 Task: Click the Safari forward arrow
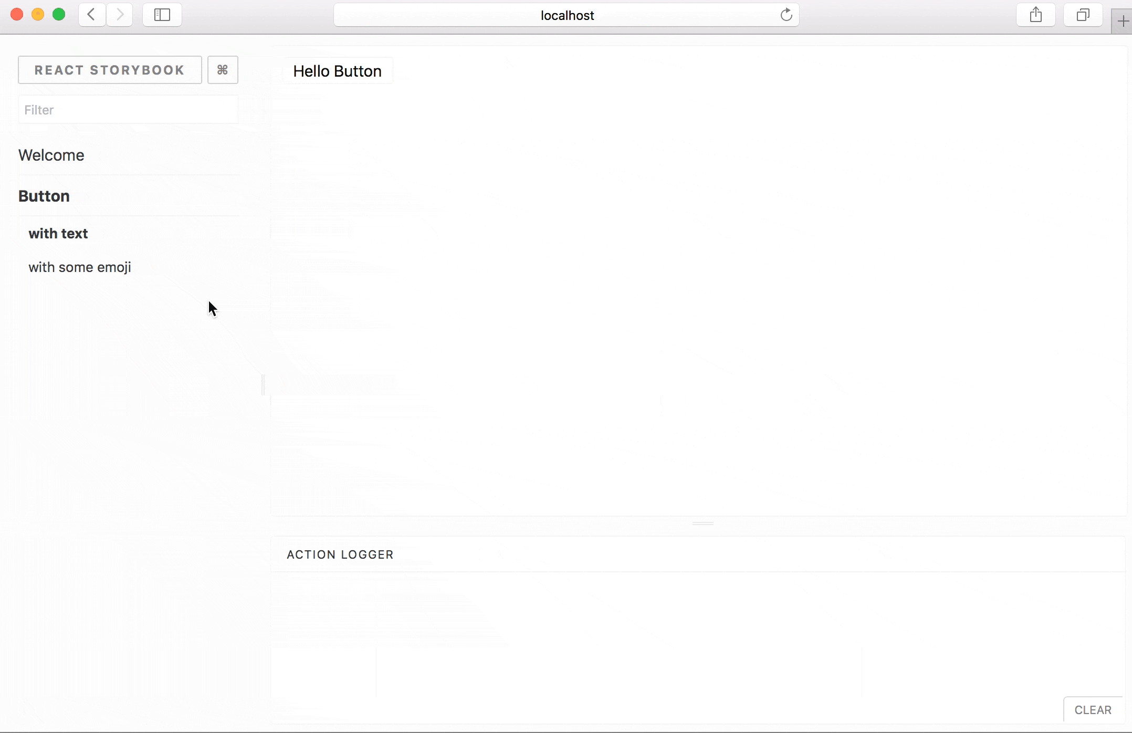pyautogui.click(x=120, y=15)
